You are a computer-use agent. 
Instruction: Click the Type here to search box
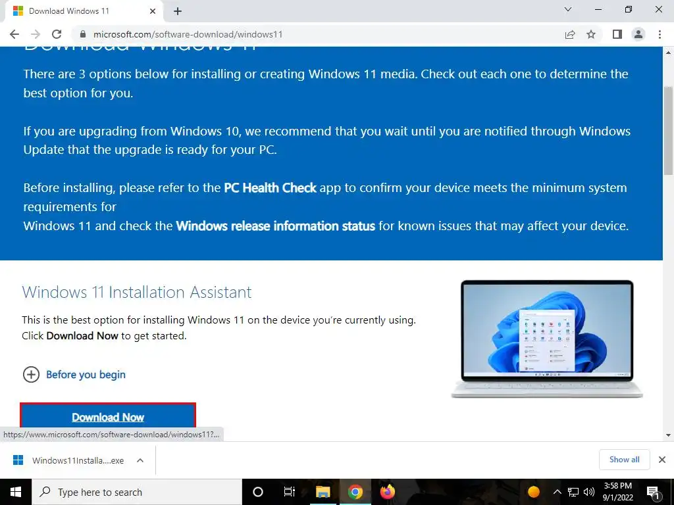click(x=137, y=492)
